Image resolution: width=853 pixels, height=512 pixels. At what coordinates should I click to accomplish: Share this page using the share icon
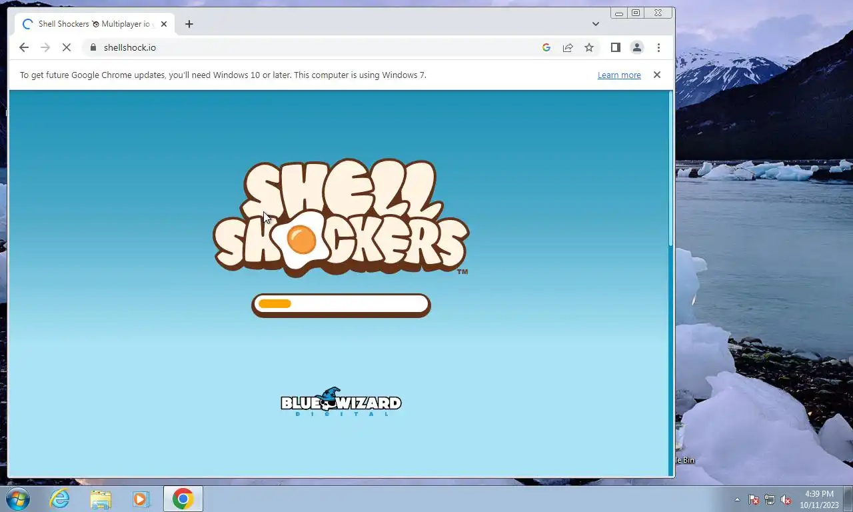click(x=568, y=47)
